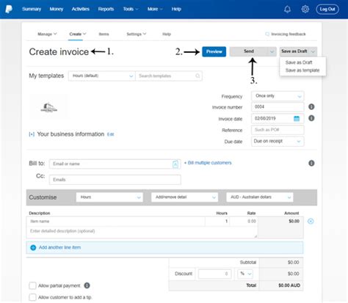Check Allow customer to add a tip
Screen dimensions: 348x303
pos(32,297)
